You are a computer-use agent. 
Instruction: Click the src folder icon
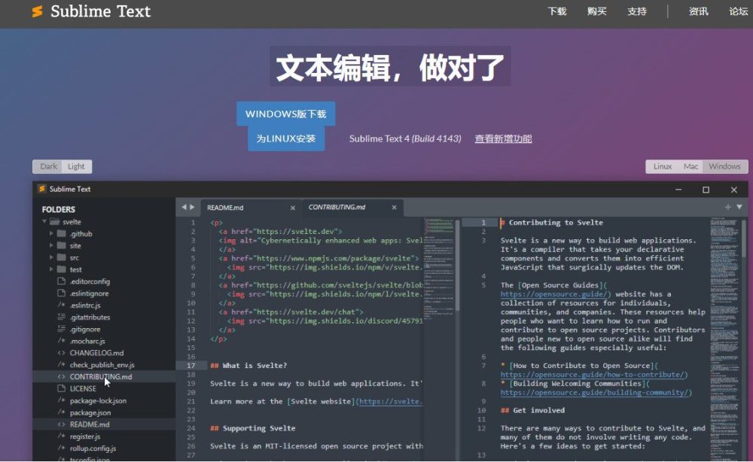click(62, 257)
